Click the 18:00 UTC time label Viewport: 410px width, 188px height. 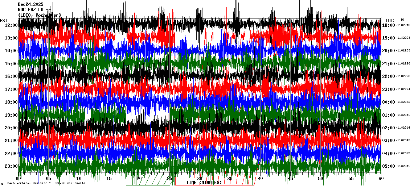coord(388,25)
